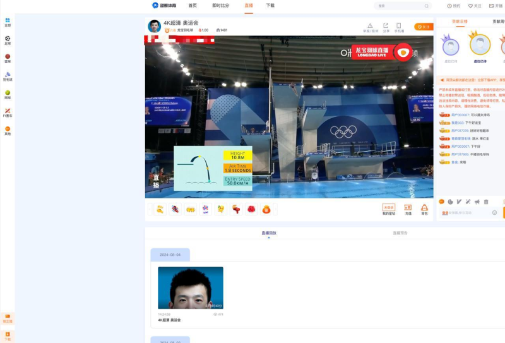Choose the F1赛车 racing category
The width and height of the screenshot is (505, 343).
point(8,112)
